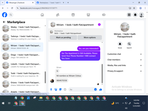148x111 pixels.
Task: Click the conversation list scrollbar
Action: (45, 77)
